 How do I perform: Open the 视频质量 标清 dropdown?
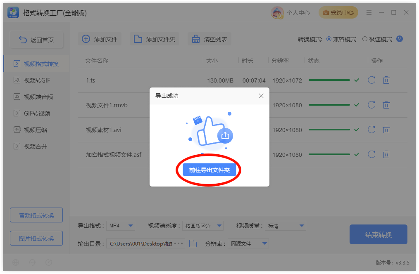pyautogui.click(x=286, y=226)
